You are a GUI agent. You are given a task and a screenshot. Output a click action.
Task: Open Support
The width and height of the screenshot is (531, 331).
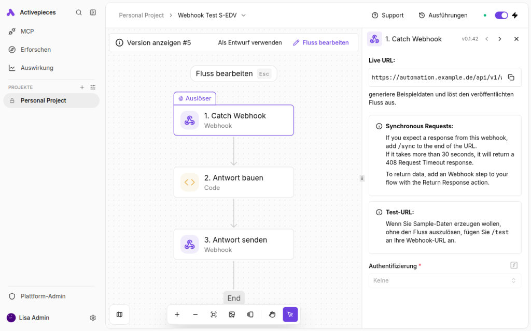click(x=388, y=15)
